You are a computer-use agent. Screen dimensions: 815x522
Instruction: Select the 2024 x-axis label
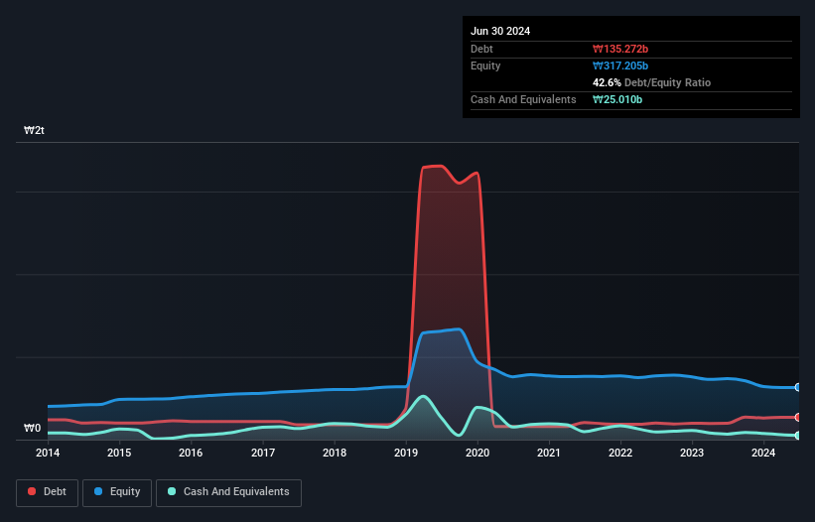click(763, 453)
